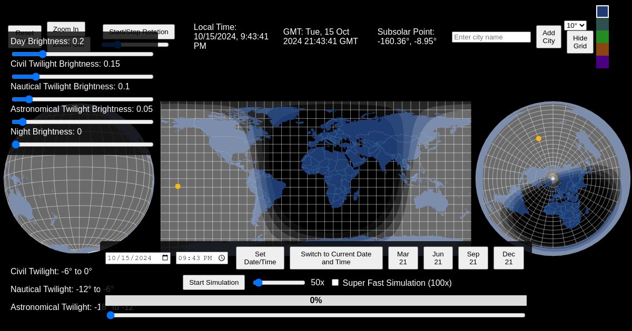Screen dimensions: 632x331
Task: Open the 10° grid spacing dropdown
Action: click(x=576, y=25)
